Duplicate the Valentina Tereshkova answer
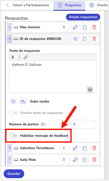 (x=85, y=148)
